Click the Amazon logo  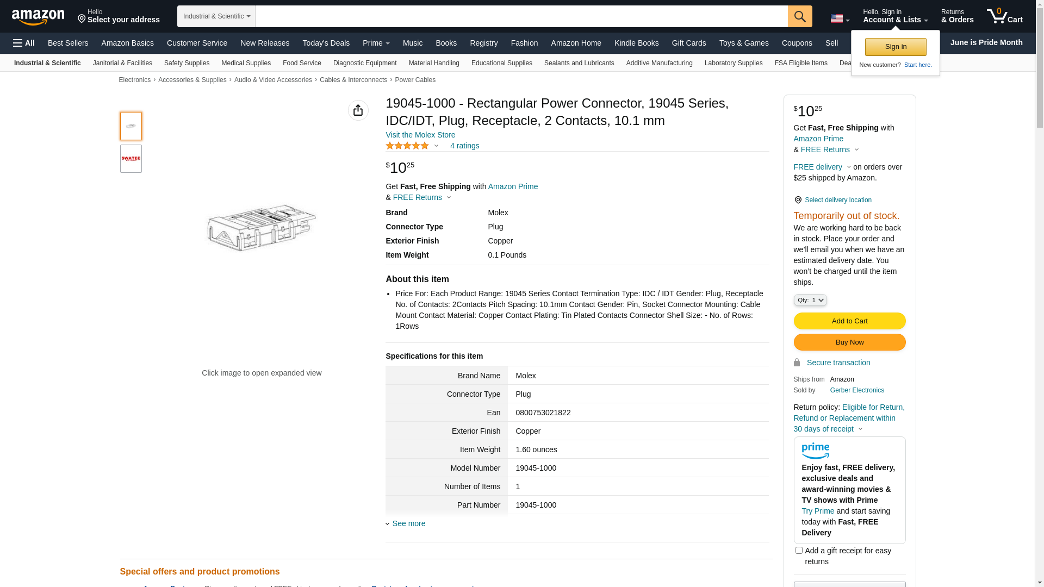38,17
